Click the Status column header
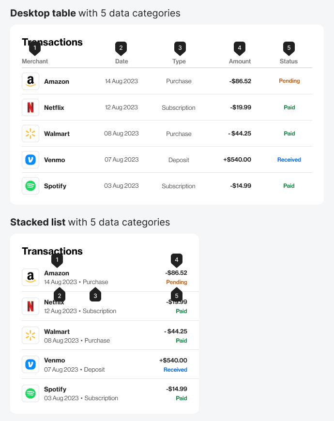Image resolution: width=334 pixels, height=421 pixels. (288, 61)
